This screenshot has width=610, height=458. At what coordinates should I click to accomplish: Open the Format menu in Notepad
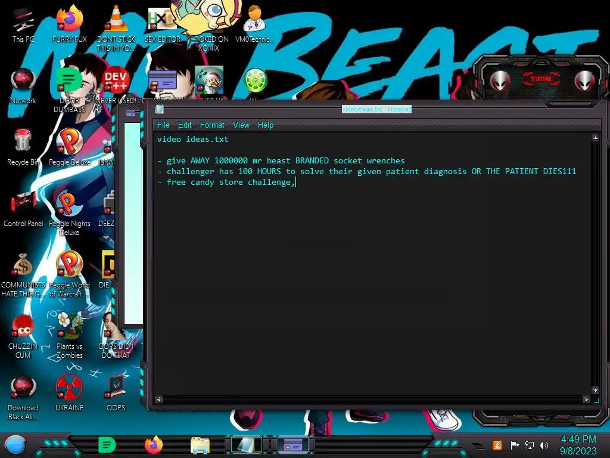pos(212,125)
